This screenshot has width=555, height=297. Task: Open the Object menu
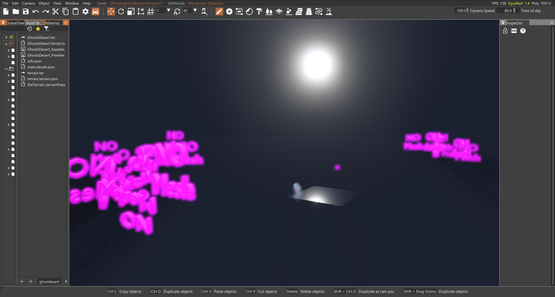44,3
